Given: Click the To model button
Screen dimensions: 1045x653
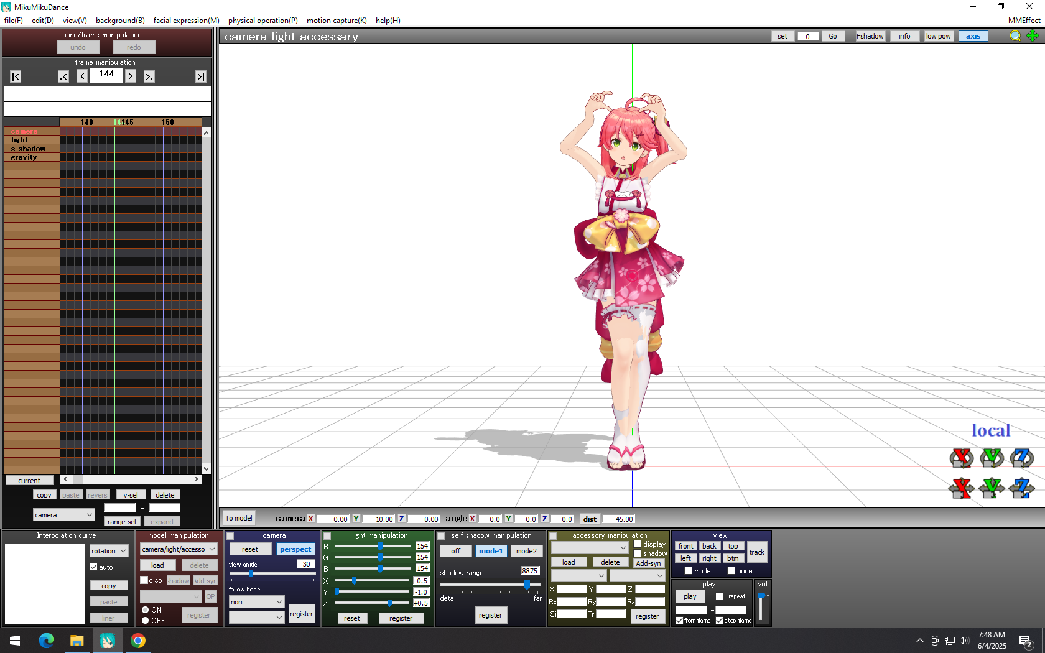Looking at the screenshot, I should point(239,518).
